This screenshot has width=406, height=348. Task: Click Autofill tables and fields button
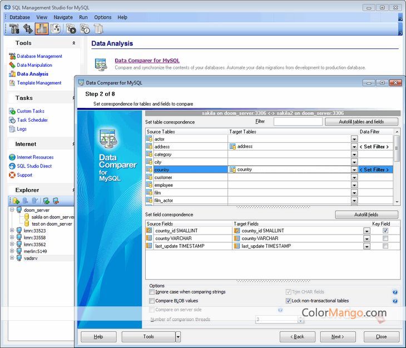[362, 122]
